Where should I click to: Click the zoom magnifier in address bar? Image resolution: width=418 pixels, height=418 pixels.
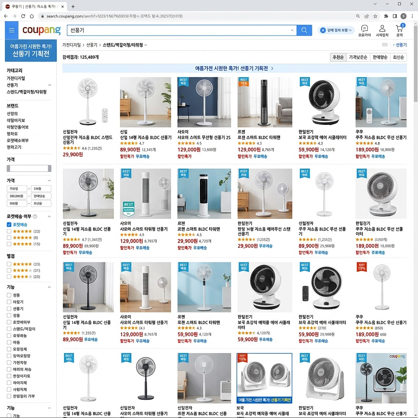coord(358,16)
